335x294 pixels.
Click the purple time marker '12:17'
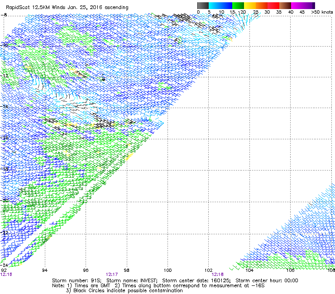coord(112,275)
